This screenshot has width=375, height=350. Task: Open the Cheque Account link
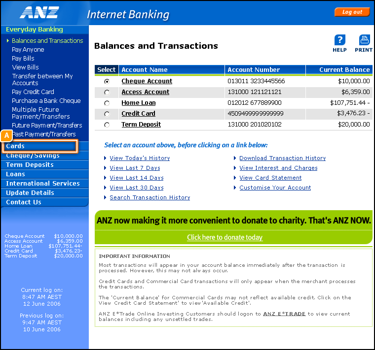click(x=147, y=81)
